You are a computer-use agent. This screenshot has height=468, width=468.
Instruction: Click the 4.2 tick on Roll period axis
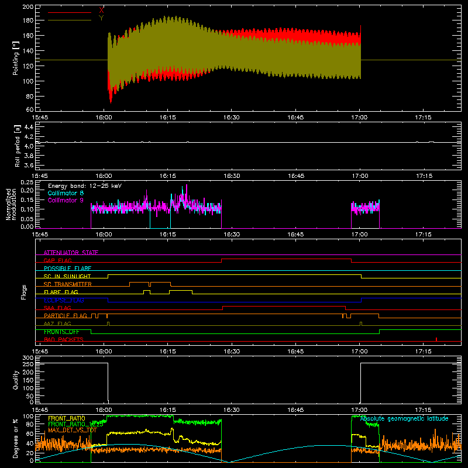point(29,137)
